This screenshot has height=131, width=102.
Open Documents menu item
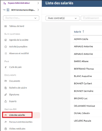point(15,81)
